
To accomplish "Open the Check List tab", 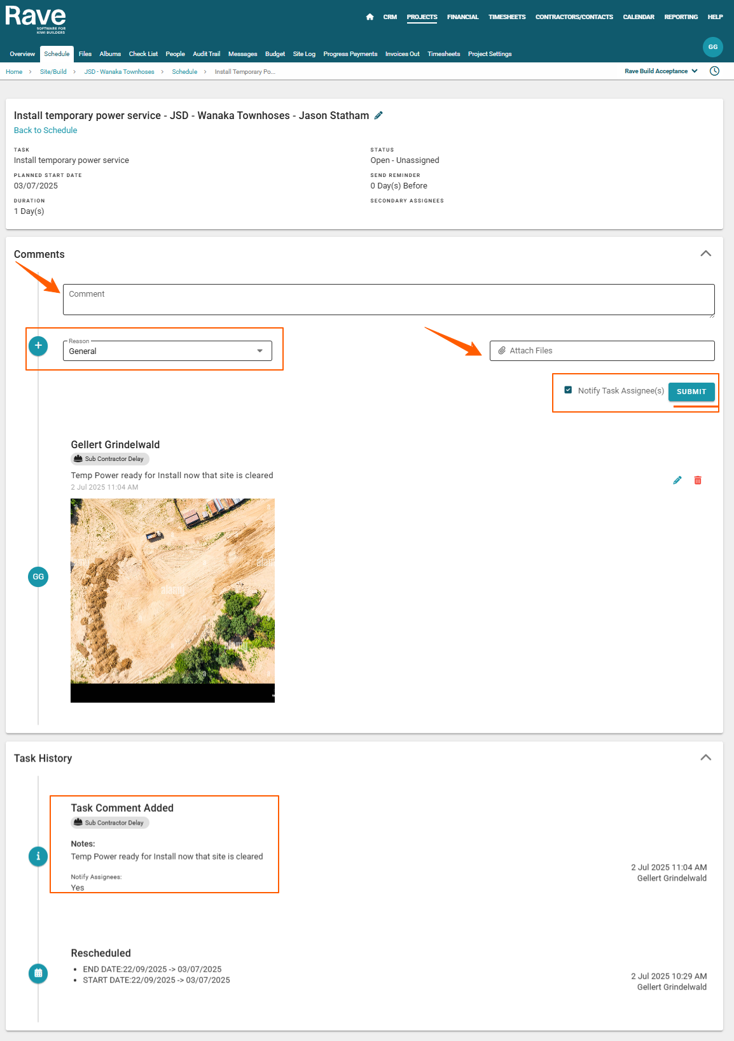I will 143,54.
